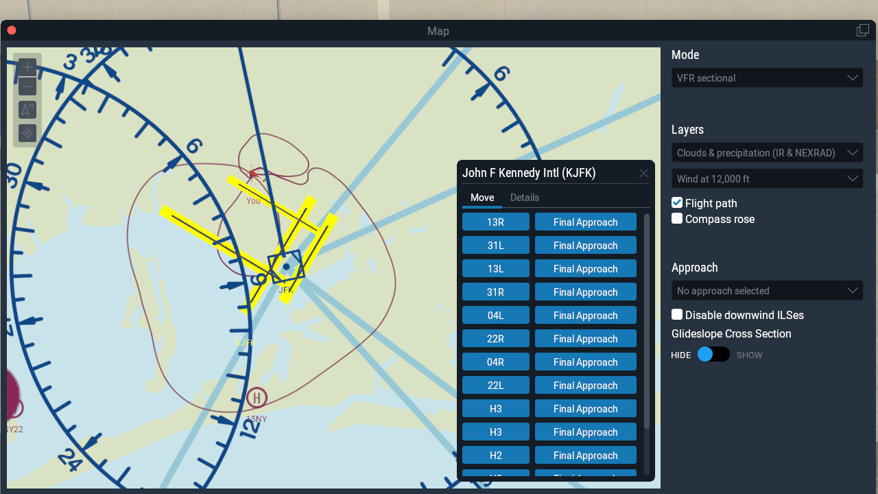
Task: Toggle the Glideslope Cross Section switch
Action: point(713,355)
